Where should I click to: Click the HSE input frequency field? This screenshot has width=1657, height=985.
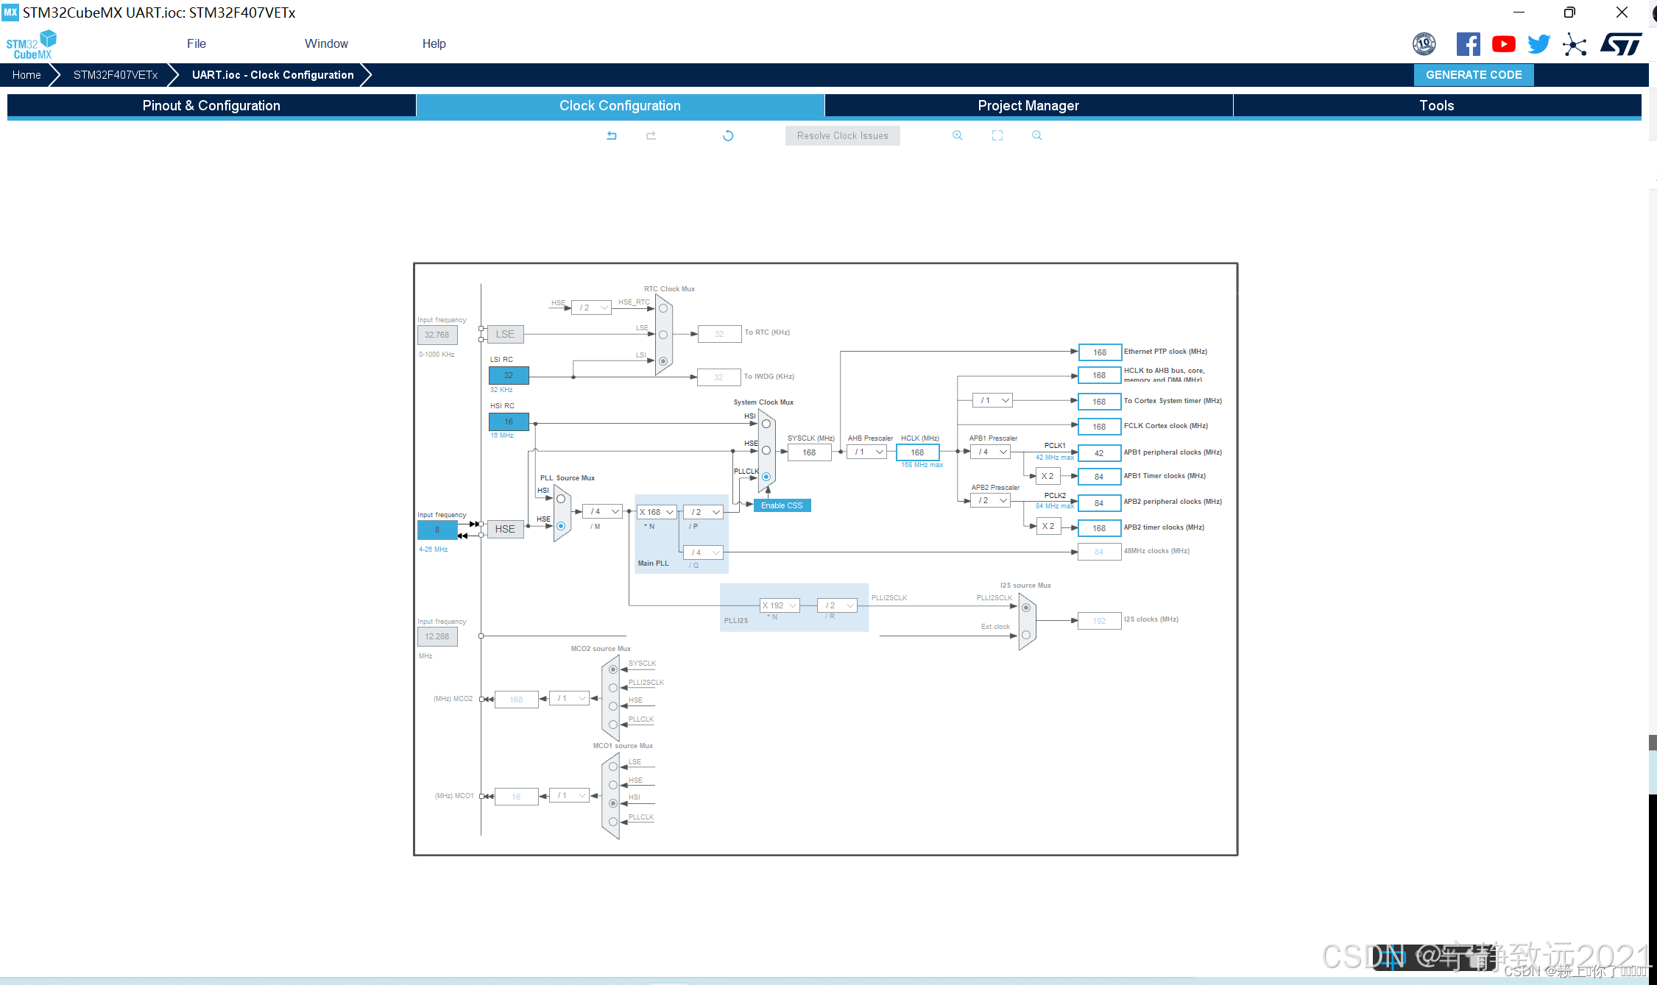[x=437, y=530]
